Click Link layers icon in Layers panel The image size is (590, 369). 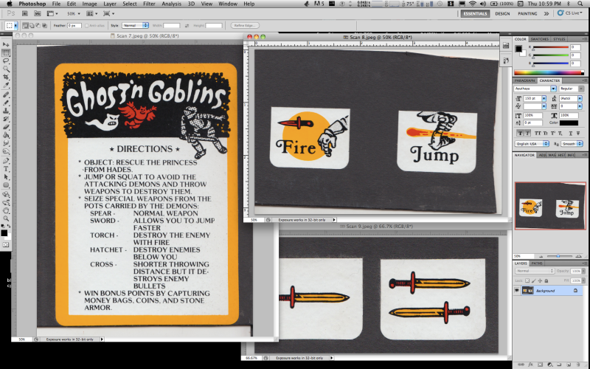coord(521,365)
